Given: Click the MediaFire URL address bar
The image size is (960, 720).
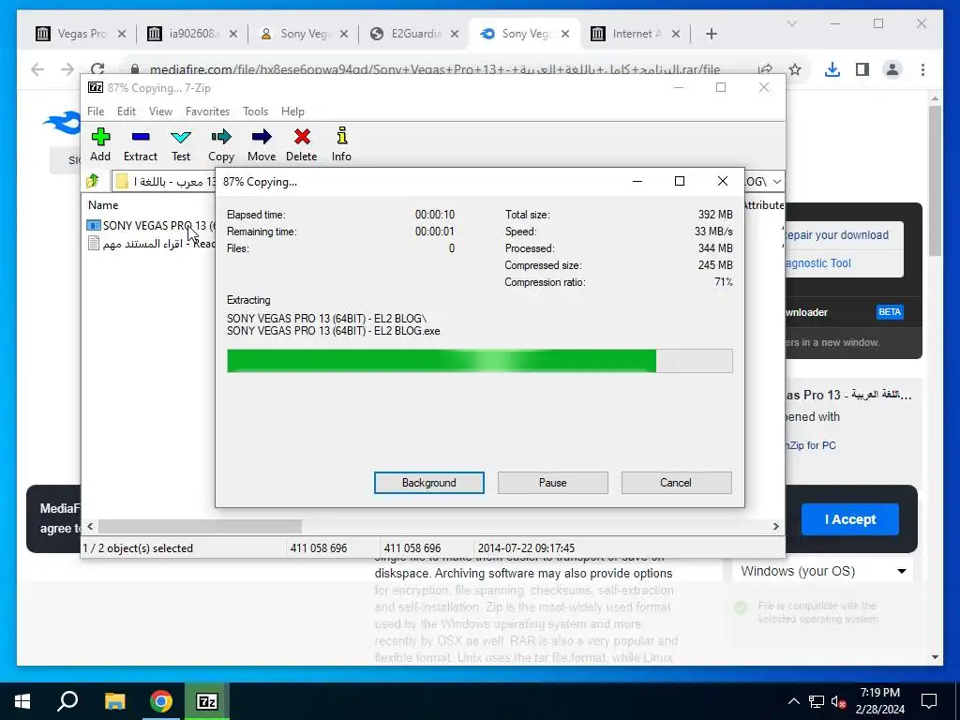Looking at the screenshot, I should pos(435,69).
